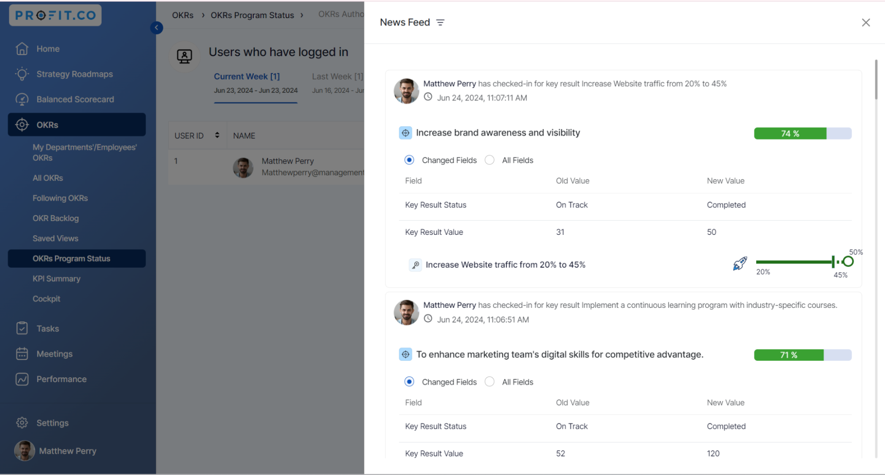Click the News Feed filter icon
The image size is (885, 475).
click(440, 23)
